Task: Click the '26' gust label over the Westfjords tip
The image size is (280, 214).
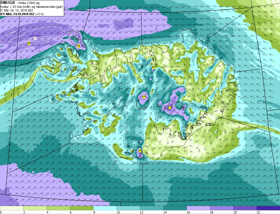Action: click(x=79, y=46)
